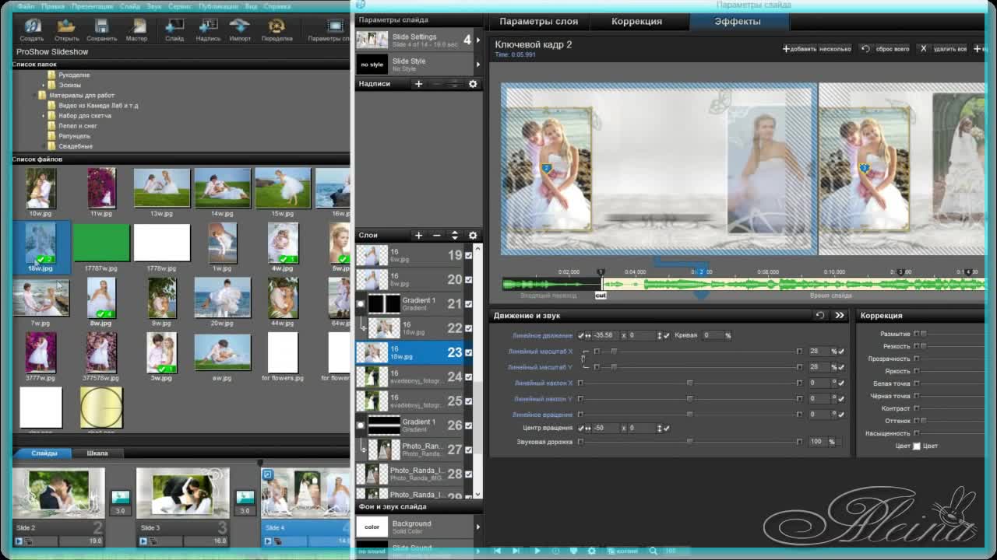This screenshot has height=560, width=997.
Task: Expand the Slide Settings arrow
Action: pyautogui.click(x=477, y=40)
